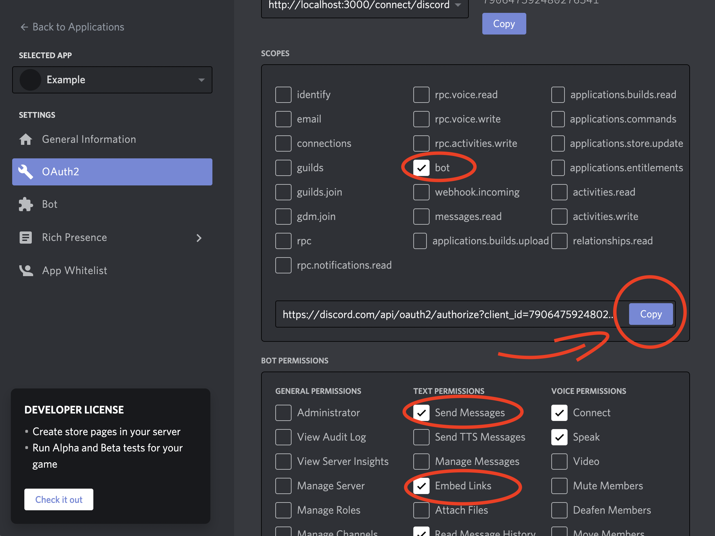Copy the client ID at top
715x536 pixels.
pyautogui.click(x=504, y=24)
